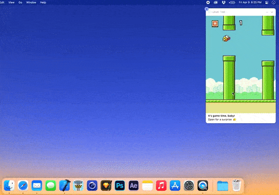
Task: Click the "Open for a surprise" notification text
Action: [x=220, y=120]
